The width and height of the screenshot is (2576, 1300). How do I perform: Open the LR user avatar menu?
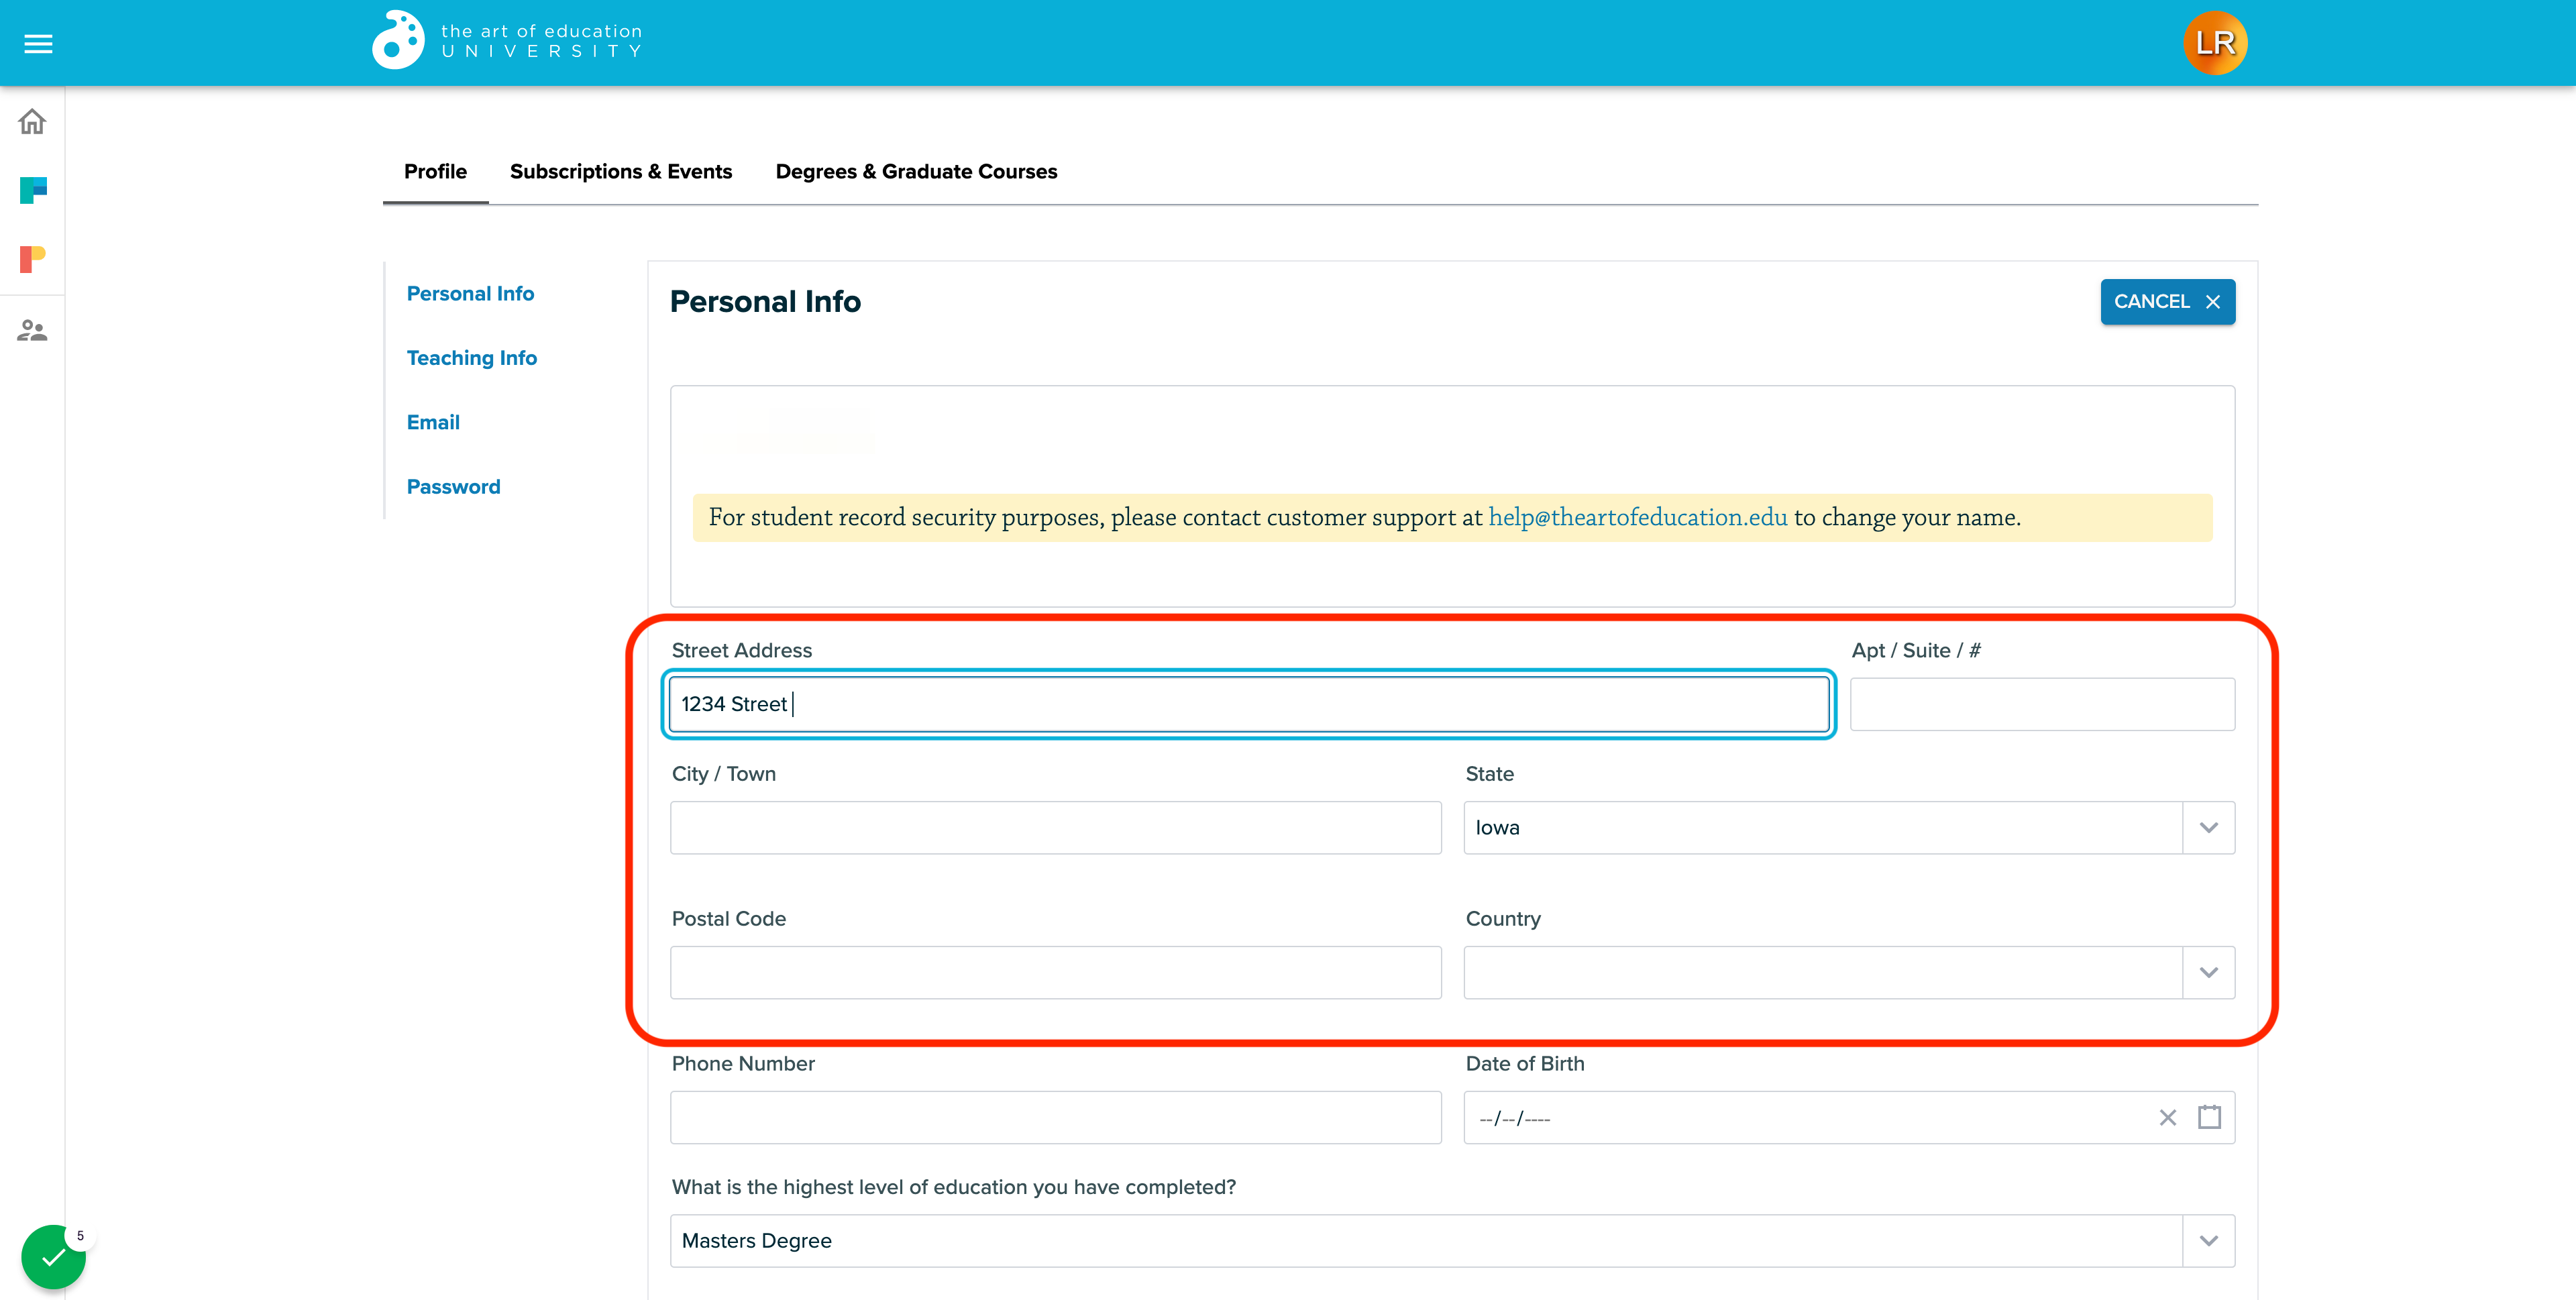2215,43
